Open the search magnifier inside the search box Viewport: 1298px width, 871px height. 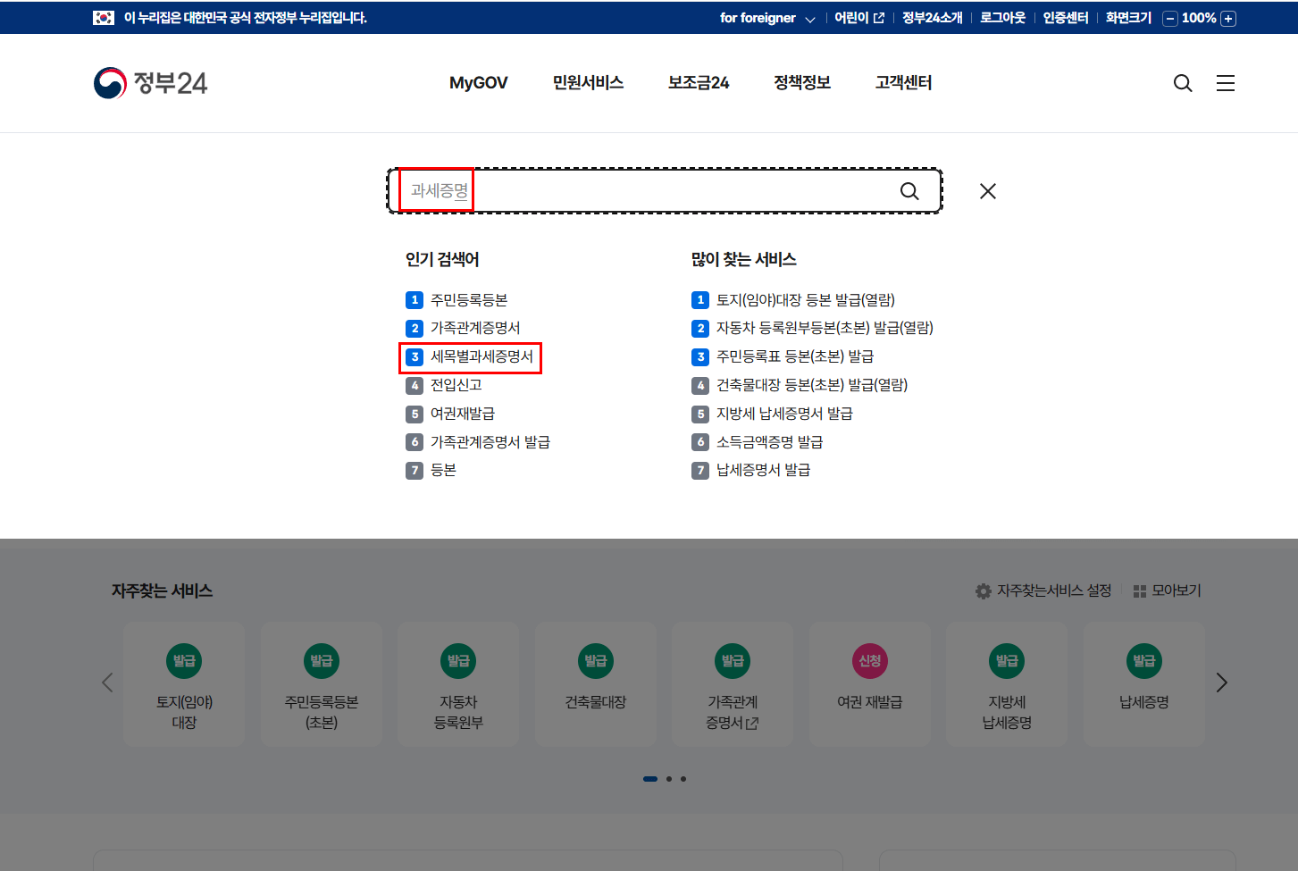(x=909, y=190)
